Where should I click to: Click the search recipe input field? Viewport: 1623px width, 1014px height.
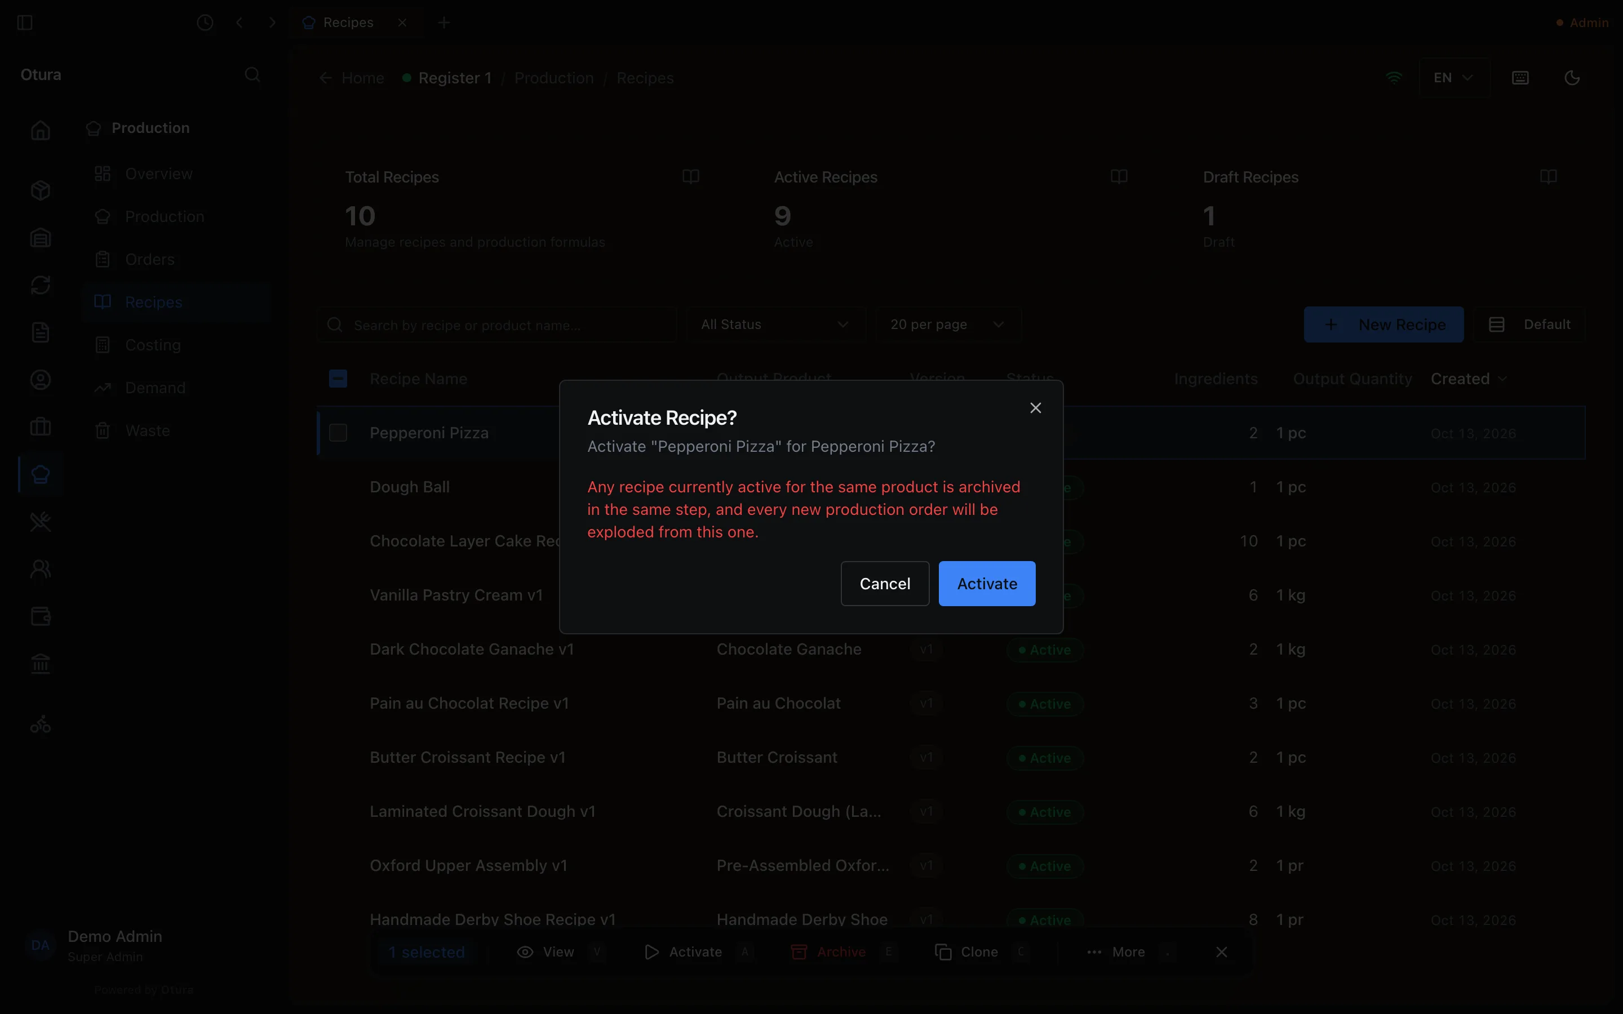click(x=497, y=325)
